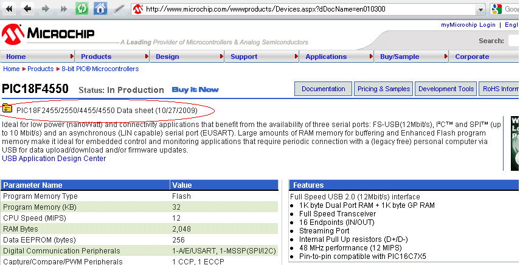Viewport: 520px width, 265px height.
Task: Click the rewind navigation icon in browser toolbar
Action: [9, 9]
